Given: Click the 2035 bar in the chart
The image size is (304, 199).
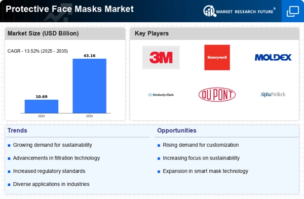Looking at the screenshot, I should (x=89, y=86).
